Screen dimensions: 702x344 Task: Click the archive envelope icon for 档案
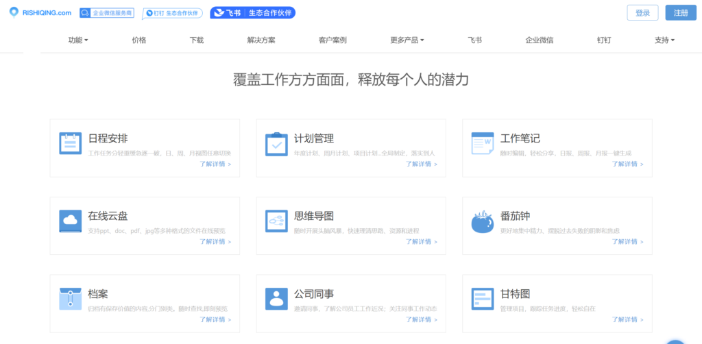(70, 299)
